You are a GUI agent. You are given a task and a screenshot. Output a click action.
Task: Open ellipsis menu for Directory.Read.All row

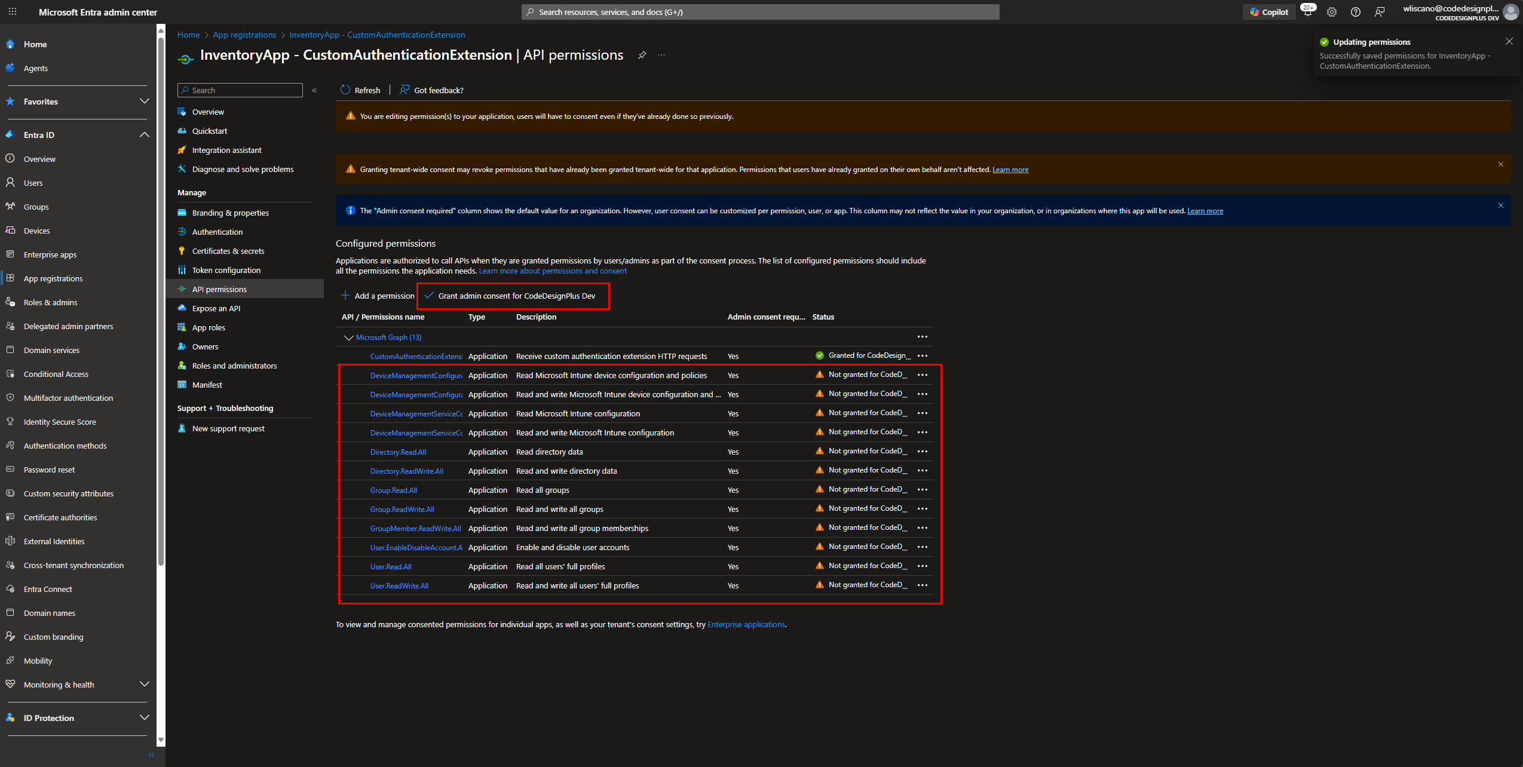click(x=923, y=452)
